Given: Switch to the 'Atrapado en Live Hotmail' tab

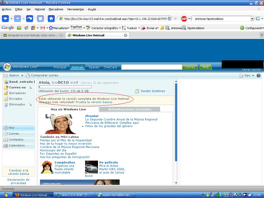Looking at the screenshot, I should tap(33, 35).
